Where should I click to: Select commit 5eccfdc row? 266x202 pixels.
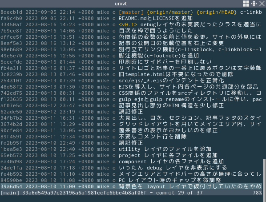[131, 62]
